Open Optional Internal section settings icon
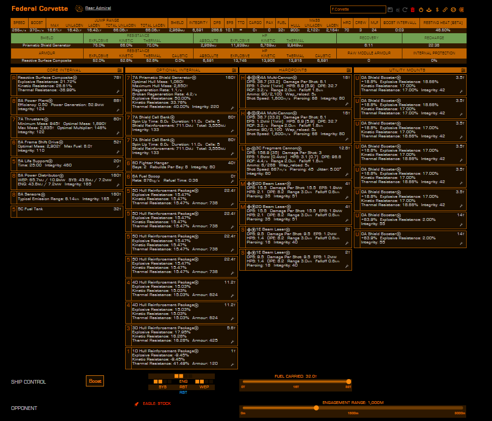 point(234,70)
